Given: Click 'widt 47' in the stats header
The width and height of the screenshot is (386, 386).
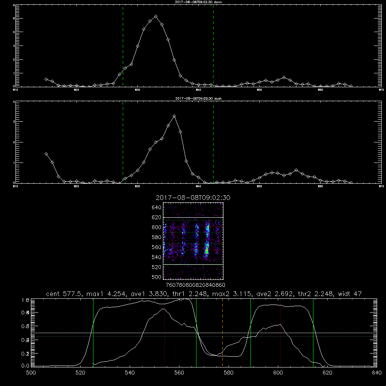Looking at the screenshot, I should tap(350, 294).
